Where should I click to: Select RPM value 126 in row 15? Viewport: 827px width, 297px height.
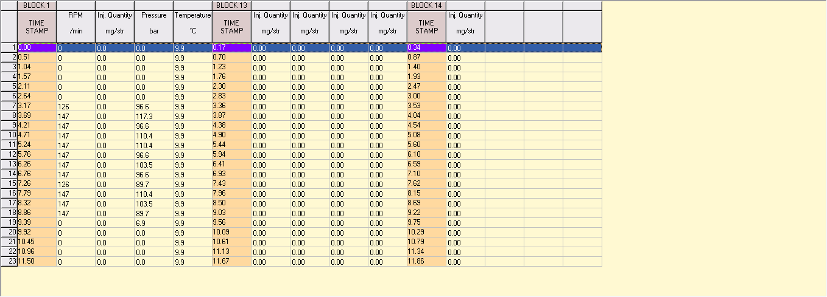tap(76, 183)
